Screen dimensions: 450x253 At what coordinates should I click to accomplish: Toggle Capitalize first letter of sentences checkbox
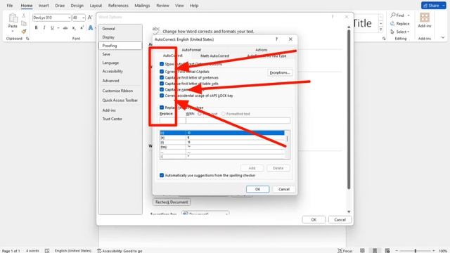[162, 77]
